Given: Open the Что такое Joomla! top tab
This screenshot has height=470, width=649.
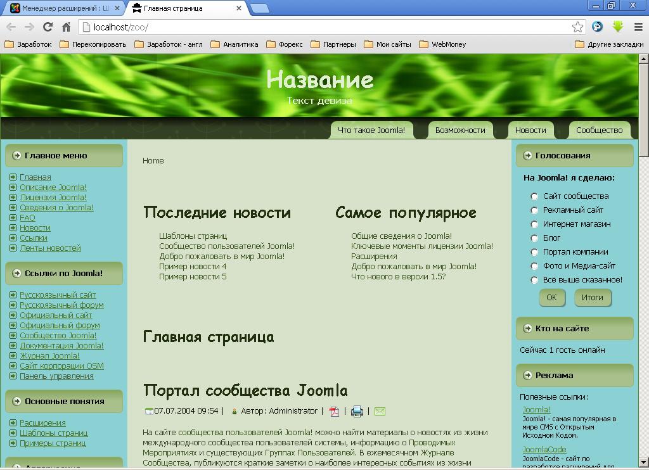Looking at the screenshot, I should pos(371,130).
